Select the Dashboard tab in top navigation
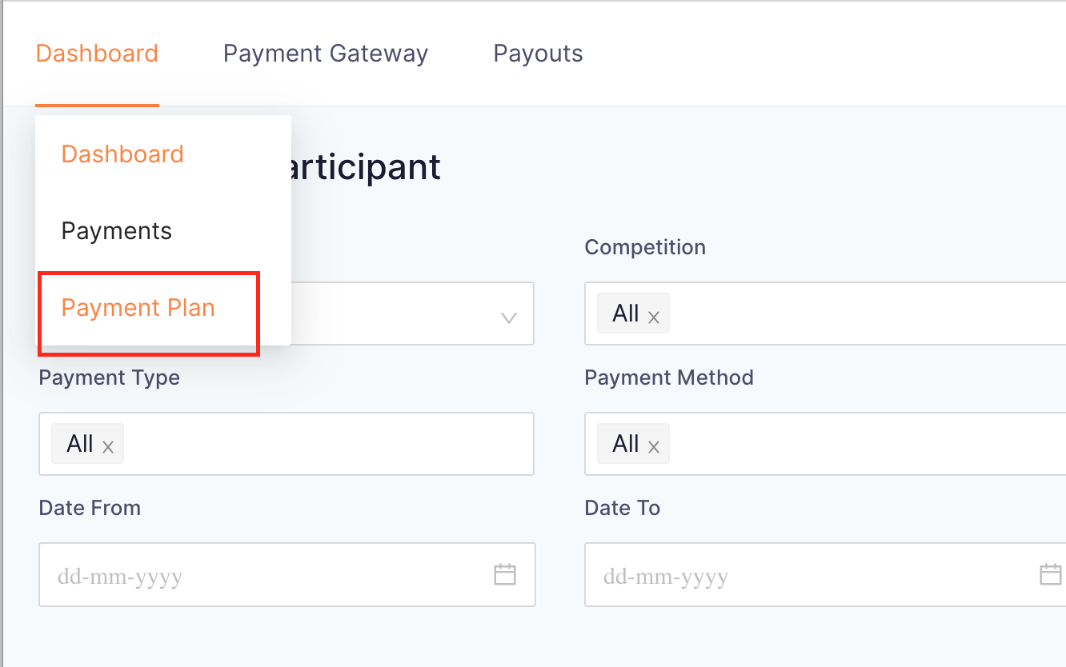This screenshot has height=667, width=1066. click(97, 54)
